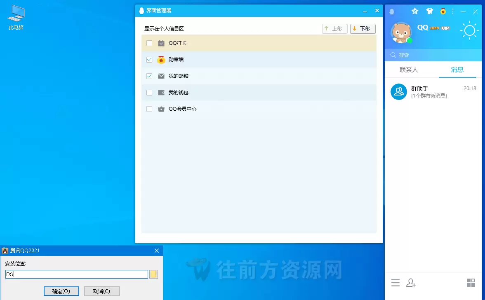Uncheck the 勋章墙 checkbox
This screenshot has height=300, width=485.
(149, 60)
